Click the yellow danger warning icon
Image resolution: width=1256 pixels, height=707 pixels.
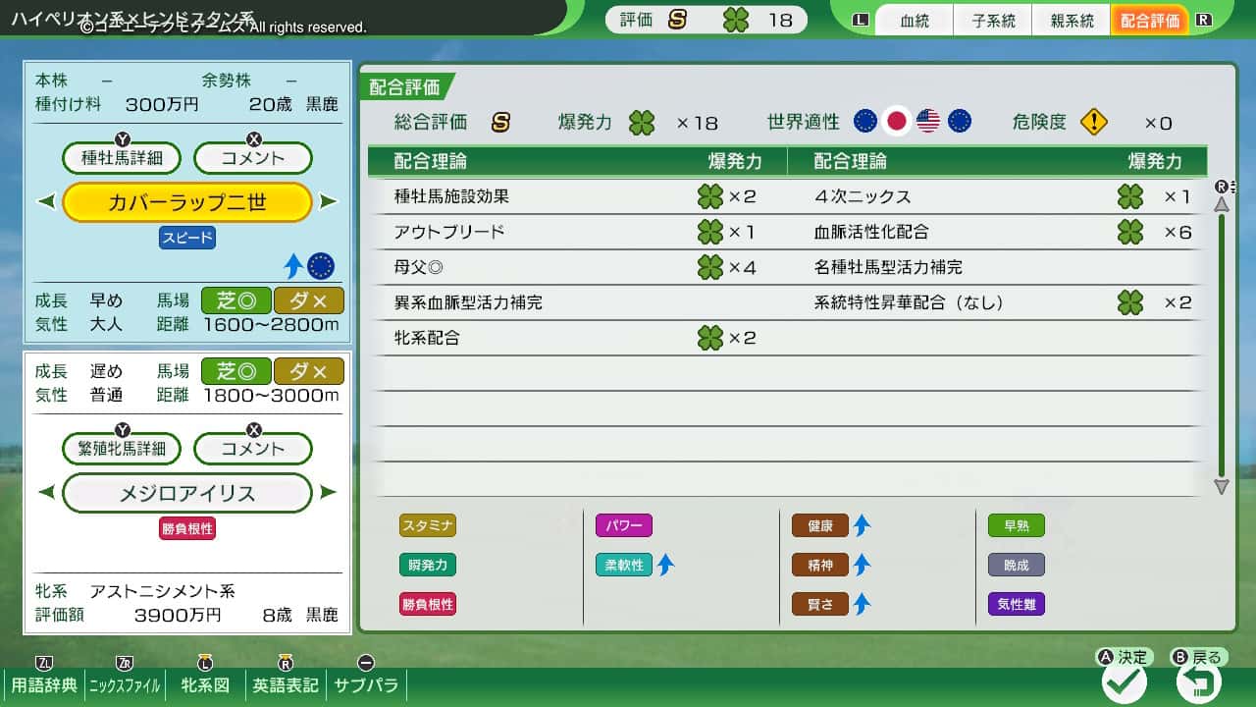[1093, 122]
